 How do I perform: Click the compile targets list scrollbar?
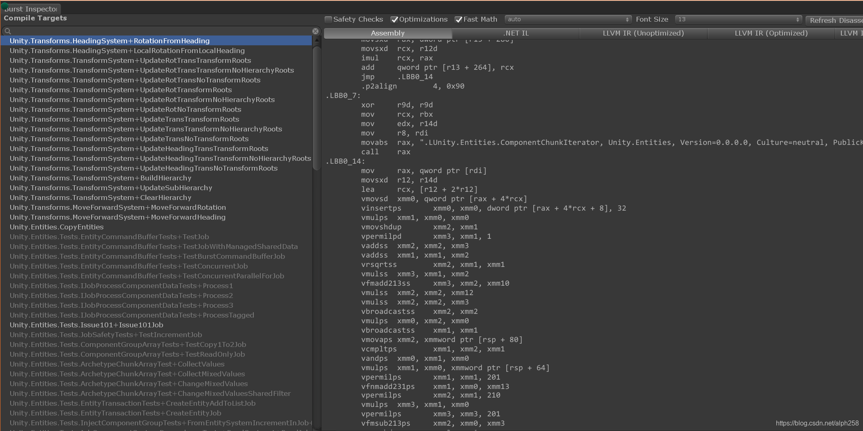317,108
